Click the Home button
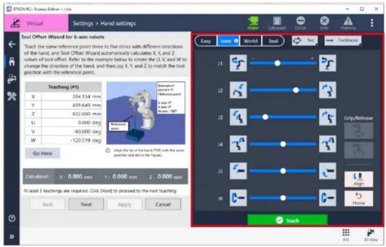Viewport: 386px width, 247px height. pyautogui.click(x=358, y=198)
